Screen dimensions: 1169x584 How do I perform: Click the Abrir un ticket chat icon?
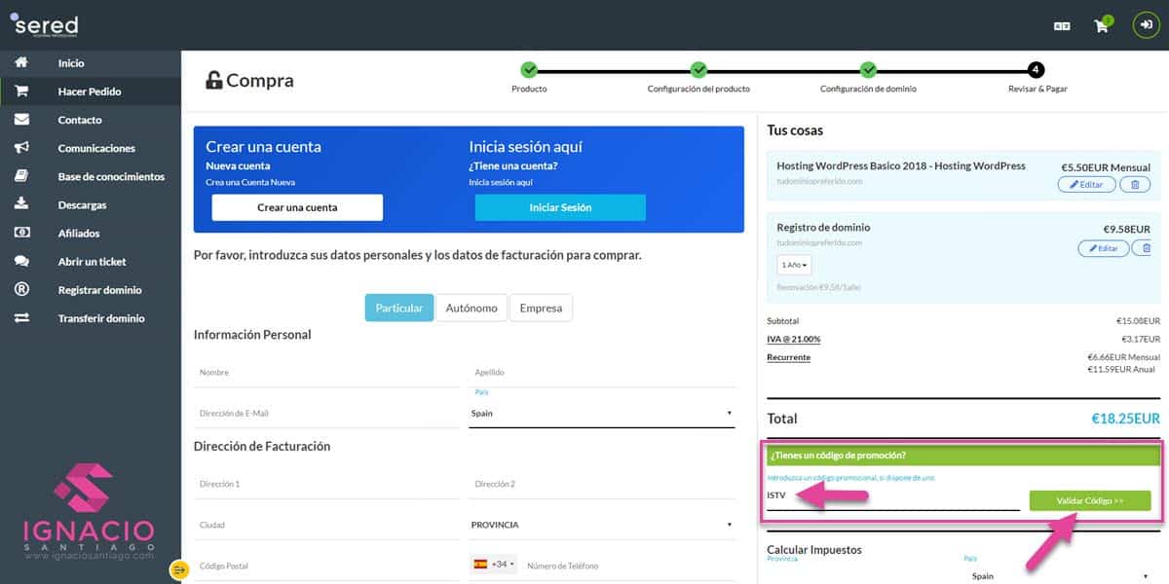(21, 261)
